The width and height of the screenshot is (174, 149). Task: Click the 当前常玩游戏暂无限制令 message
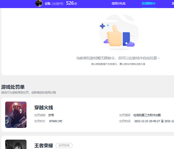coord(118,58)
